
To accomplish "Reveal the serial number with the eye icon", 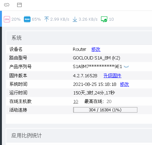I will [x=126, y=67].
